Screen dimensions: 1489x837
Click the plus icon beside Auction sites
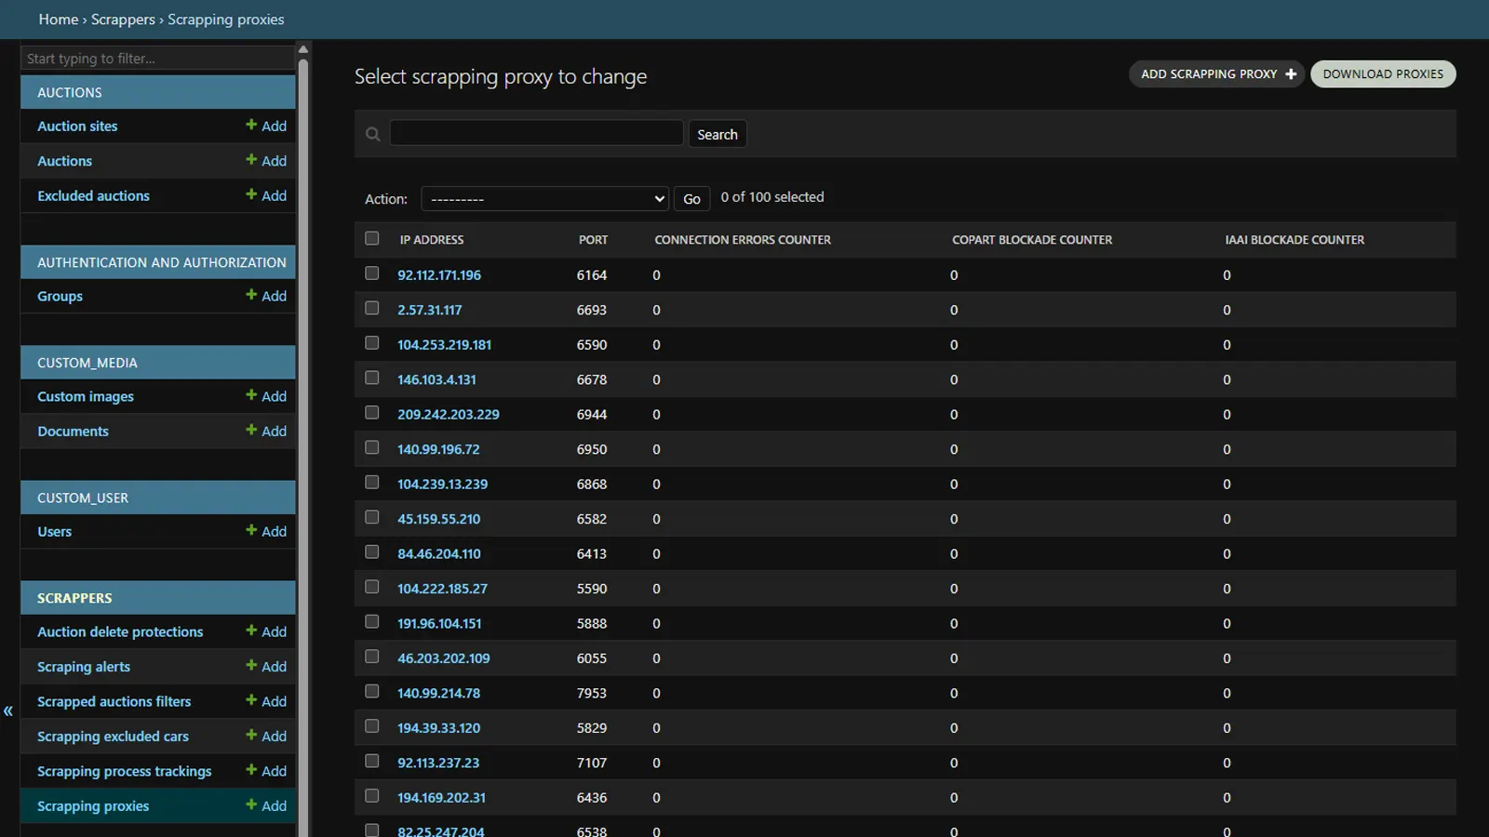pos(251,125)
